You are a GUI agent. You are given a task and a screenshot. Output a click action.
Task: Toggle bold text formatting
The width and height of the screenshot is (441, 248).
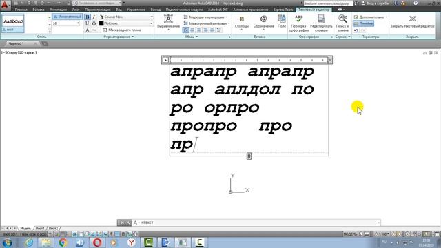click(x=88, y=17)
